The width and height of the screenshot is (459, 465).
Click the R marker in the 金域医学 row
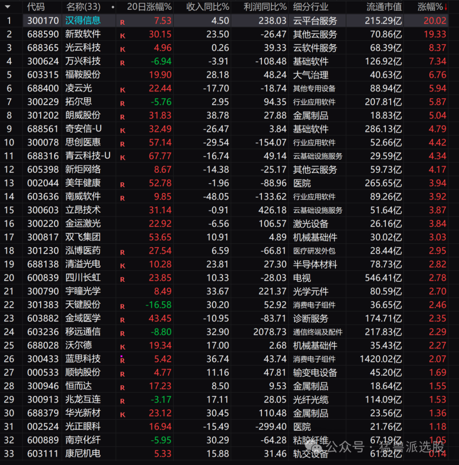(122, 320)
